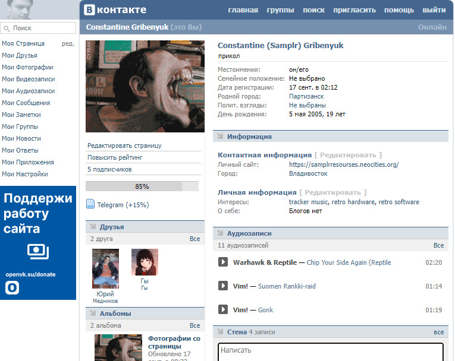
Task: Click the OpenVK logo in donate banner
Action: point(12,288)
